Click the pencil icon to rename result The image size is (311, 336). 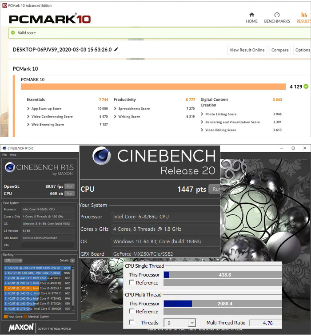pos(116,50)
